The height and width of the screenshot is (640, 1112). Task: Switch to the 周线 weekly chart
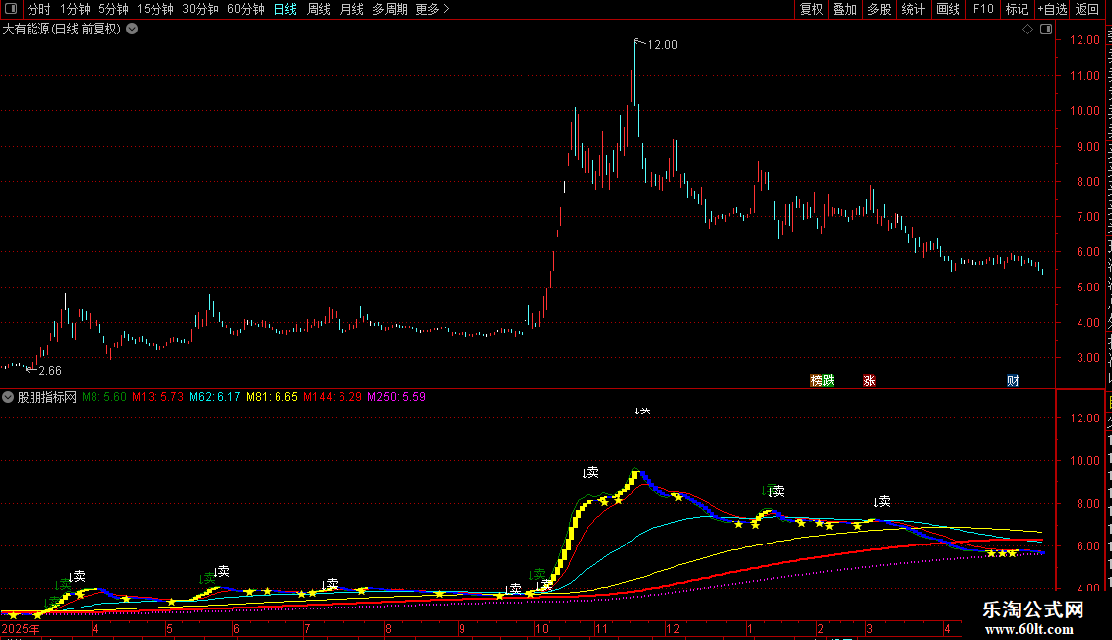pos(319,9)
